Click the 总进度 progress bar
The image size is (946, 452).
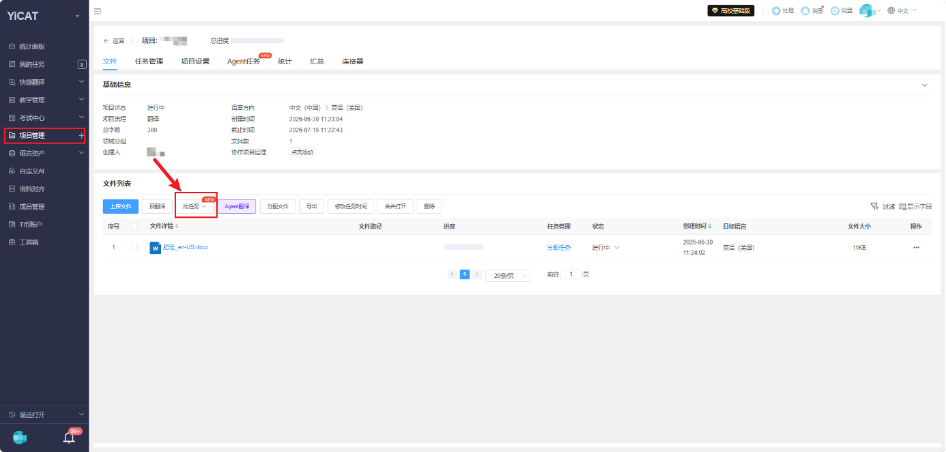click(257, 41)
